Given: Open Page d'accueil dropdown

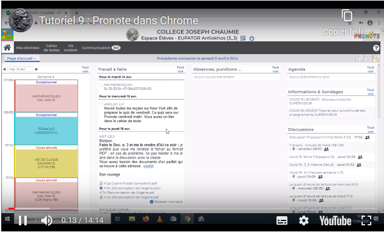Looking at the screenshot, I should pos(21,58).
